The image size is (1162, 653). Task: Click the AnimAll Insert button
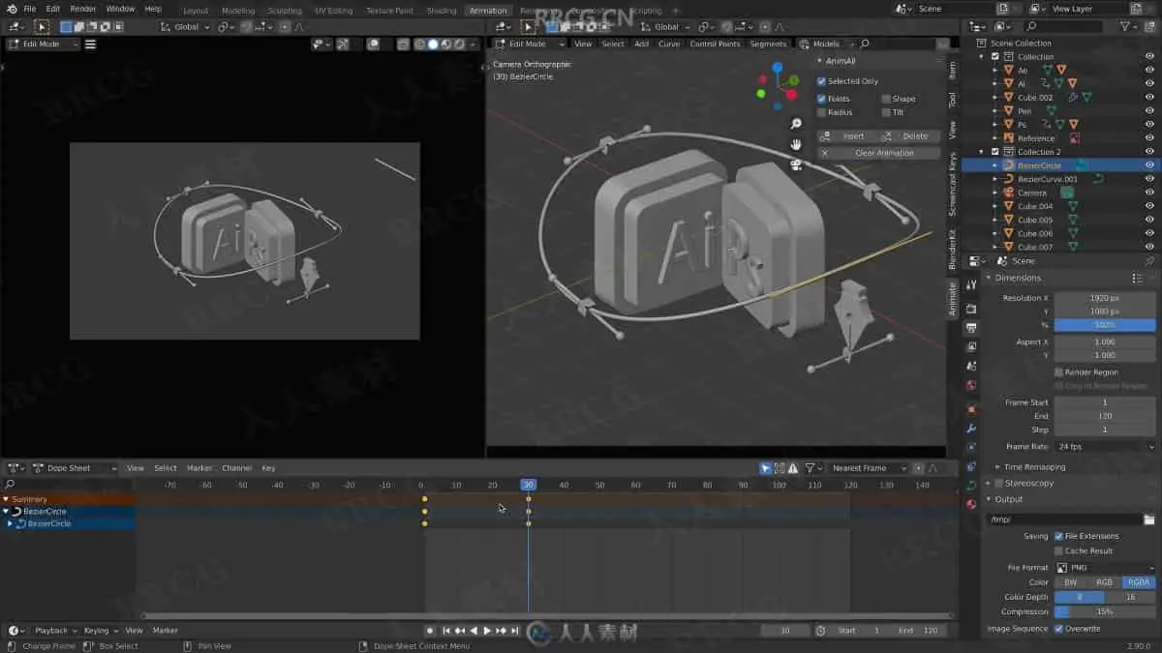click(x=847, y=136)
